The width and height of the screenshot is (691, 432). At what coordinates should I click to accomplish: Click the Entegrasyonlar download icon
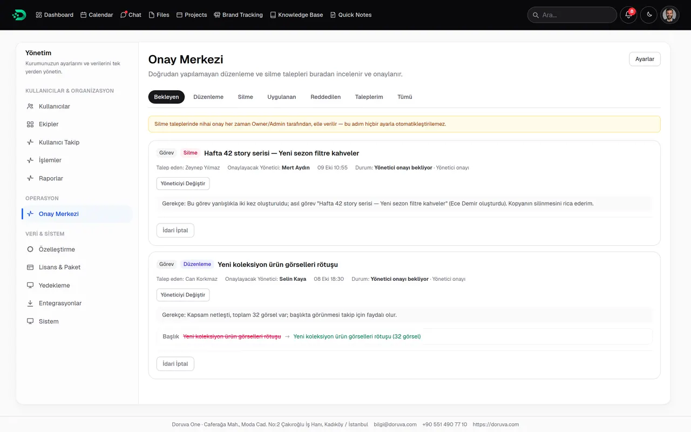[x=30, y=303]
